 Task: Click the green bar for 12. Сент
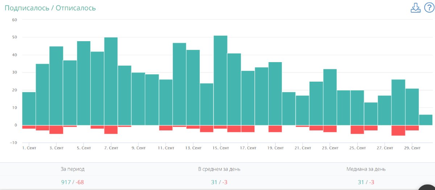pos(179,84)
